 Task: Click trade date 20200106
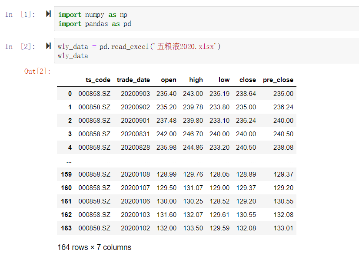pyautogui.click(x=135, y=201)
